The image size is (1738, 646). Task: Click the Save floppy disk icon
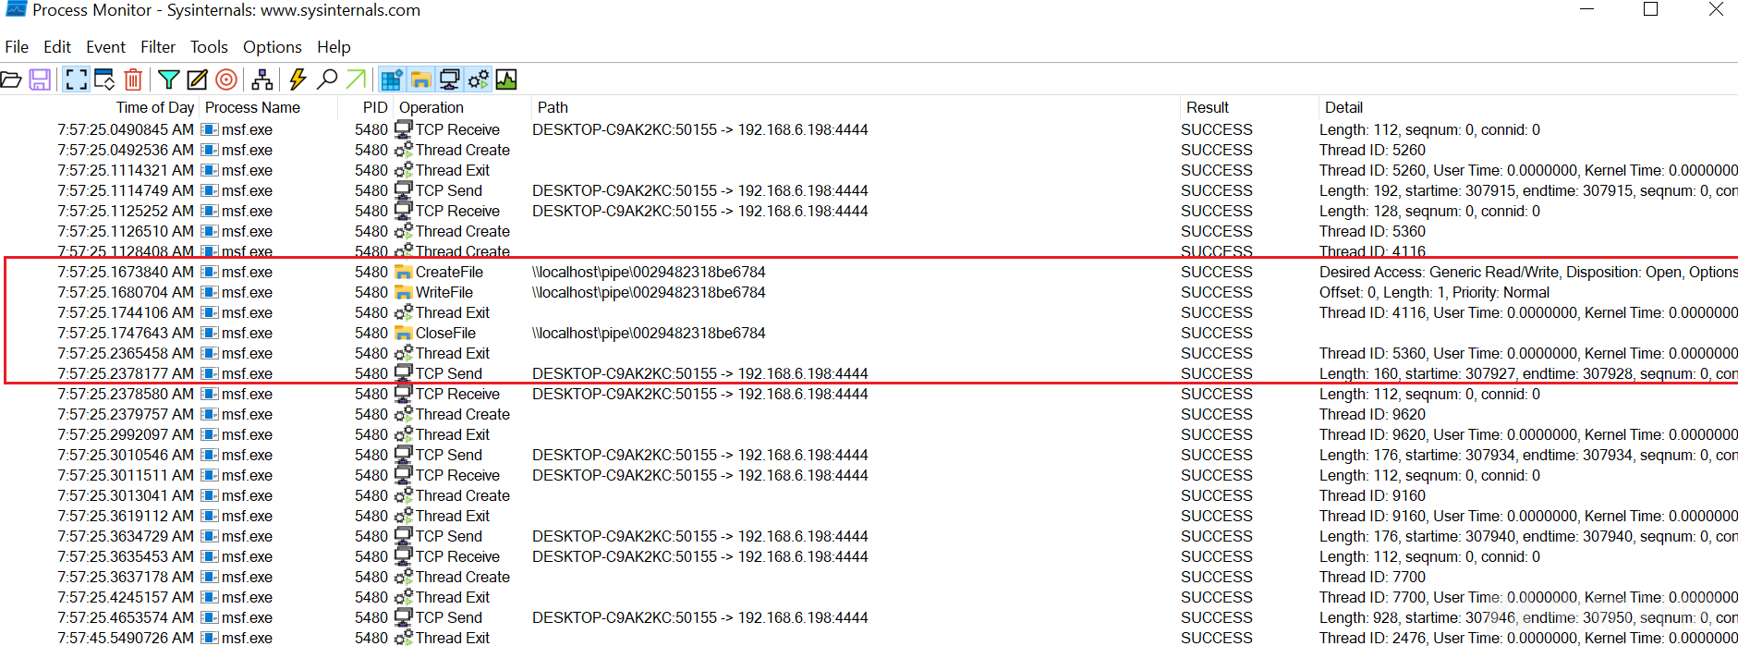point(40,79)
